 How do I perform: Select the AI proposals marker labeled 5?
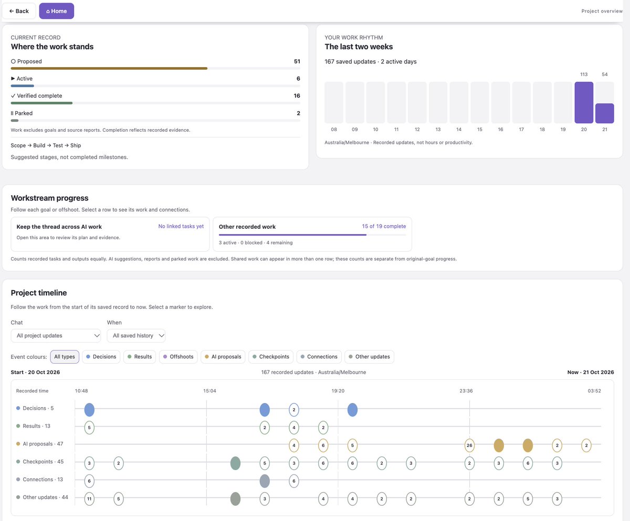click(352, 445)
